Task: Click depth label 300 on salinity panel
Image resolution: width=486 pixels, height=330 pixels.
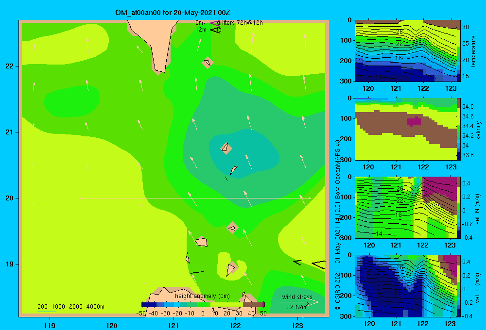Action: point(346,160)
